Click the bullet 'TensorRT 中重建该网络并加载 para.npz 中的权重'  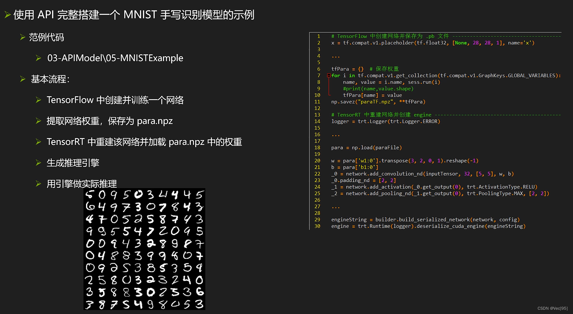click(144, 142)
